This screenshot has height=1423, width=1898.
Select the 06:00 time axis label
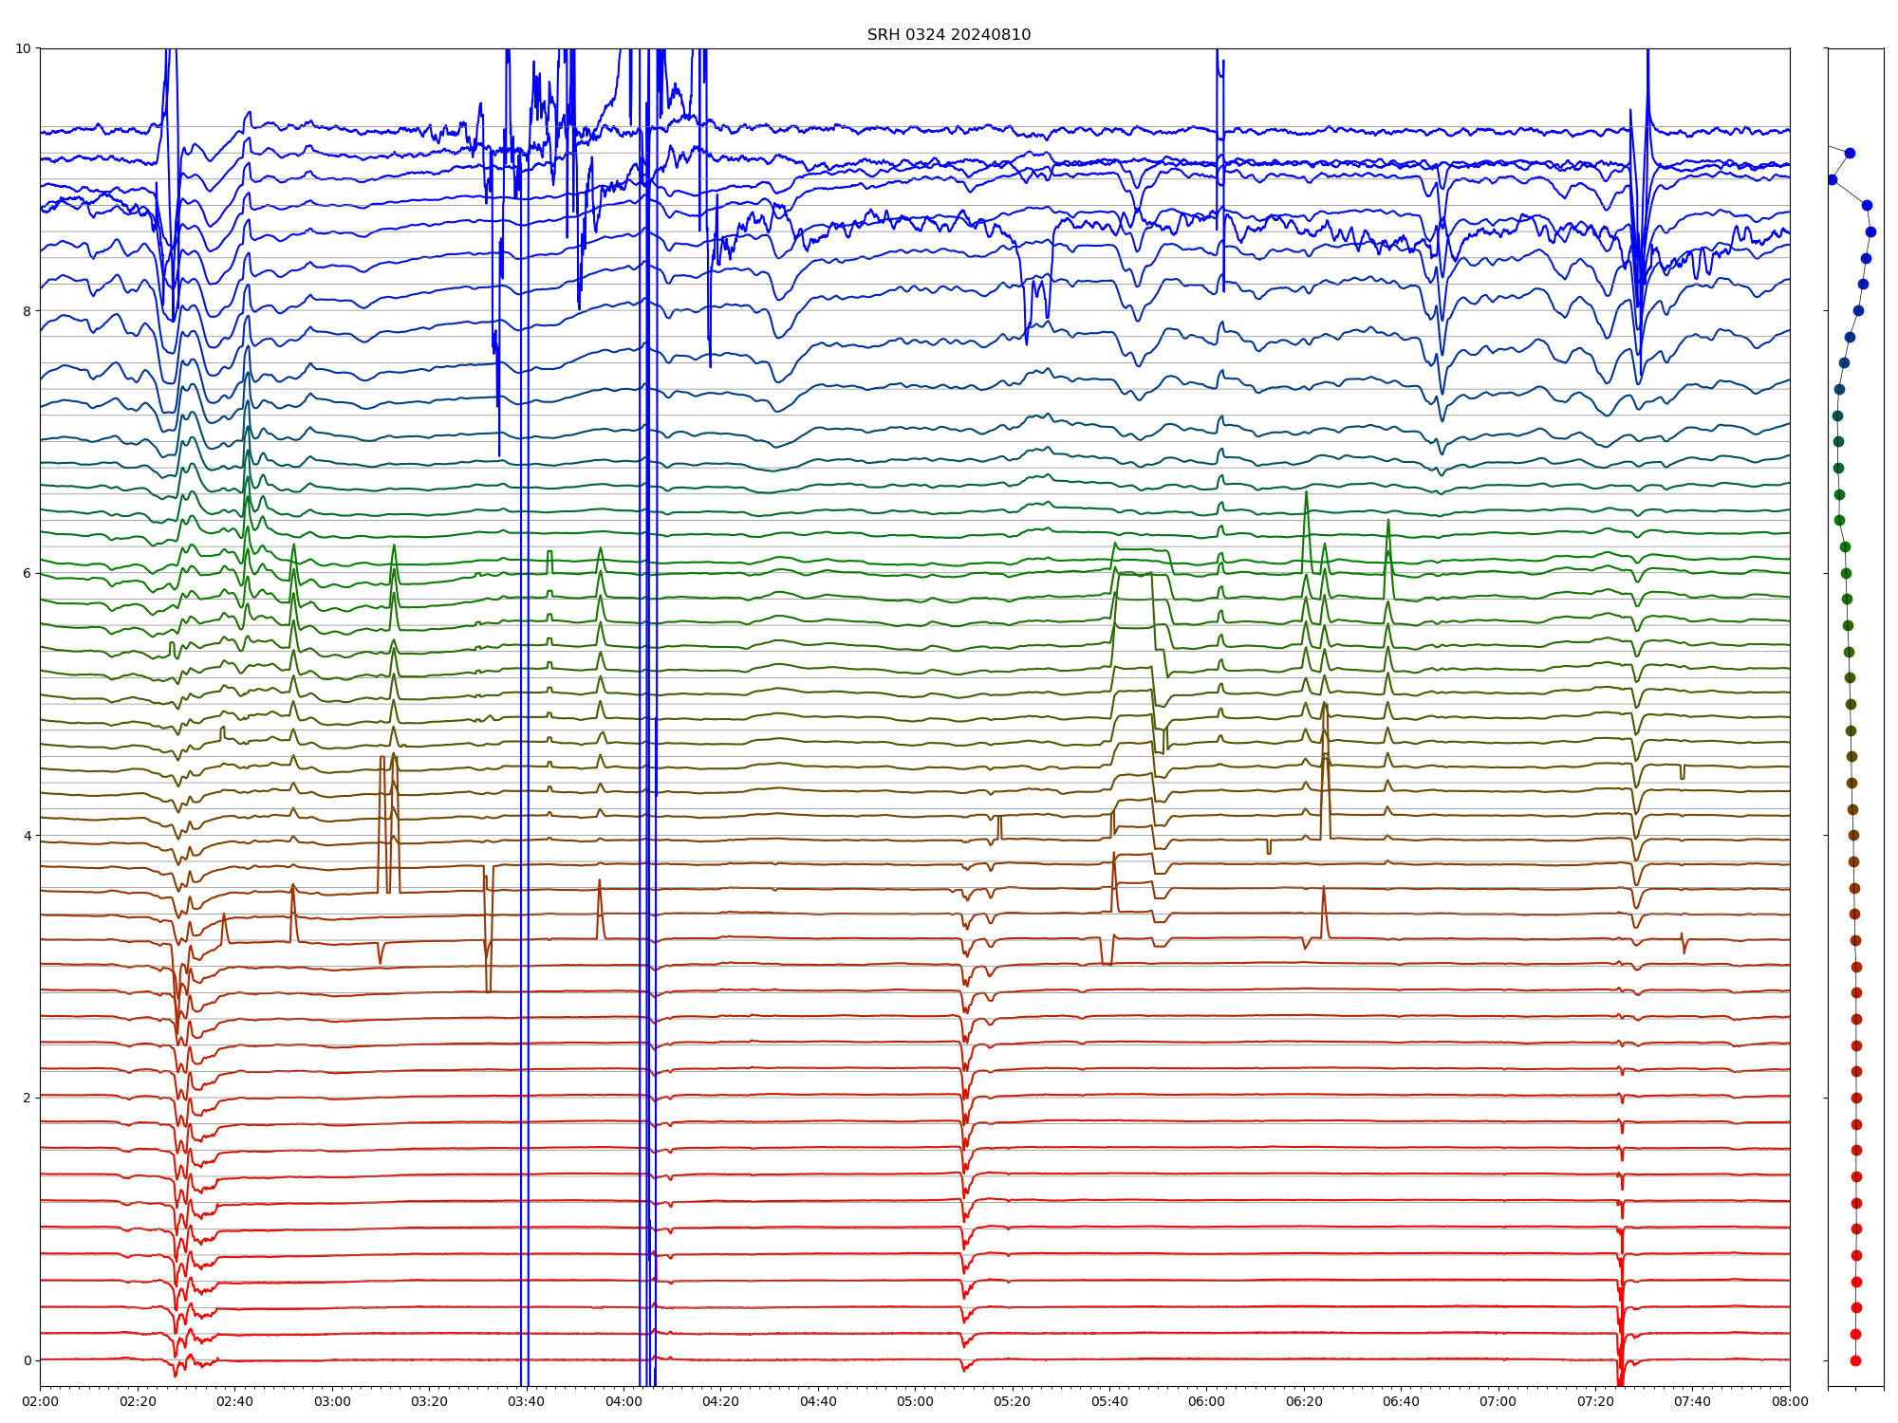[x=1206, y=1401]
